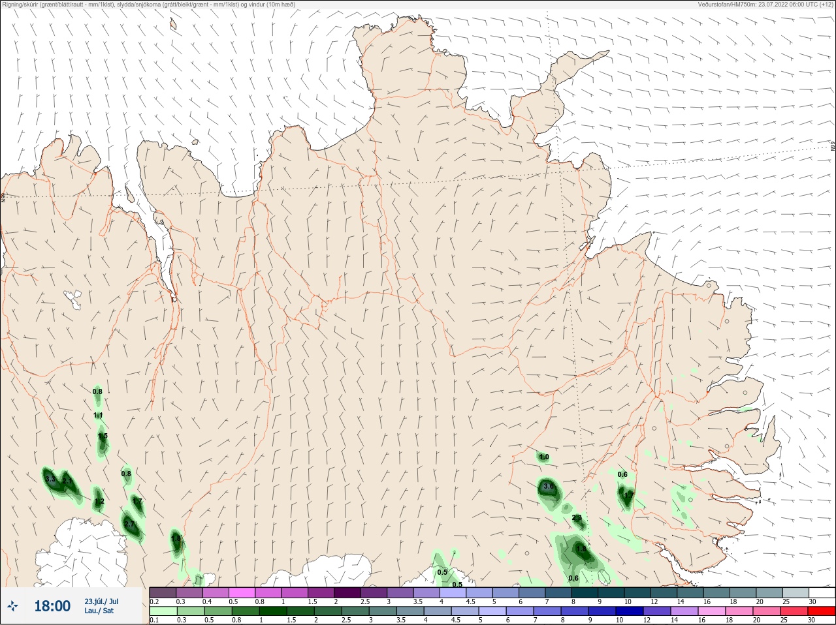Click the 2.1 precipitation value on the map
The height and width of the screenshot is (625, 836).
(x=67, y=481)
